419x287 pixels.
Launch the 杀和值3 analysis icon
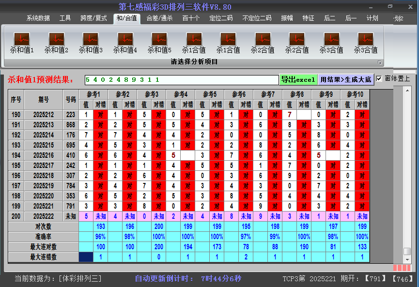click(x=91, y=39)
